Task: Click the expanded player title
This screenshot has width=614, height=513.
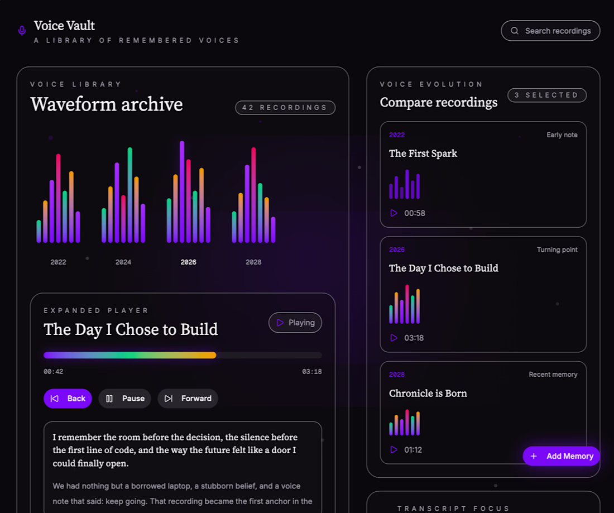Action: [131, 329]
